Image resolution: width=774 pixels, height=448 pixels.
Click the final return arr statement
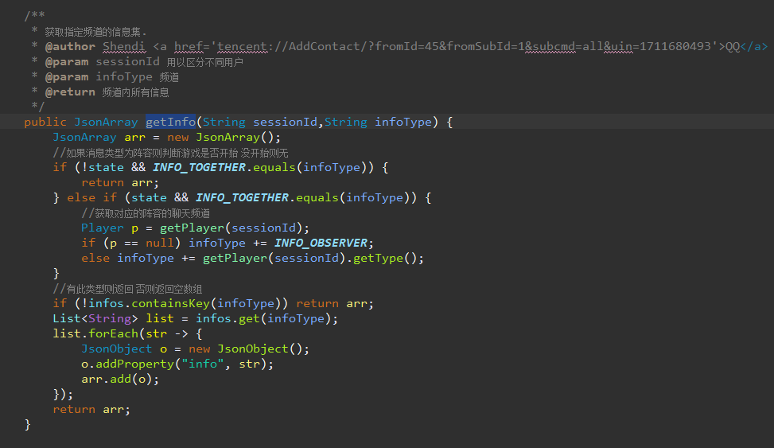[91, 410]
